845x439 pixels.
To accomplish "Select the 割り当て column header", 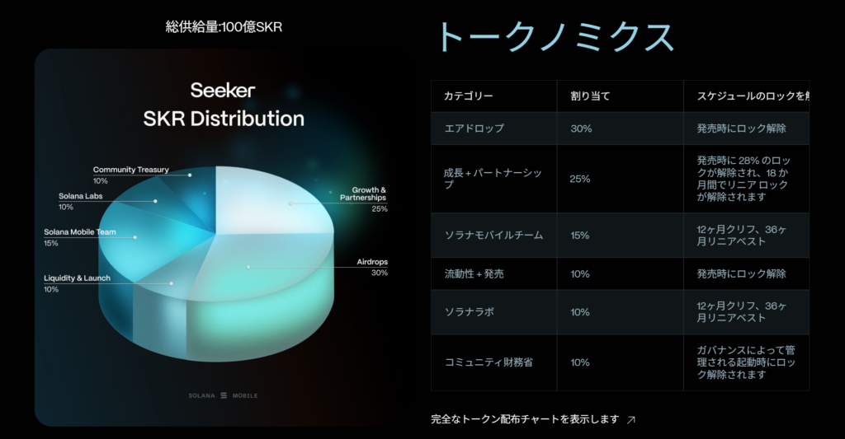I will (590, 96).
